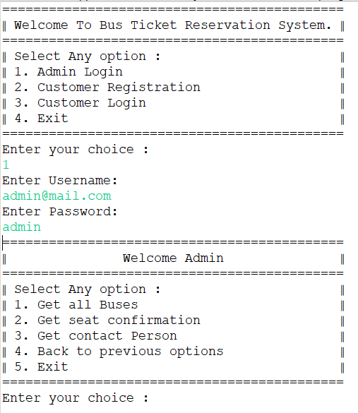Screen dimensions: 358x413
Task: Click the 'Enter Password:' prompt text
Action: point(60,212)
